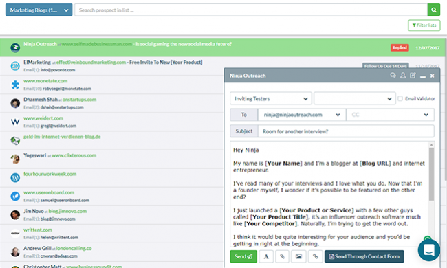
Task: Open the empty dropdown beside Inviting Testers
Action: click(354, 98)
